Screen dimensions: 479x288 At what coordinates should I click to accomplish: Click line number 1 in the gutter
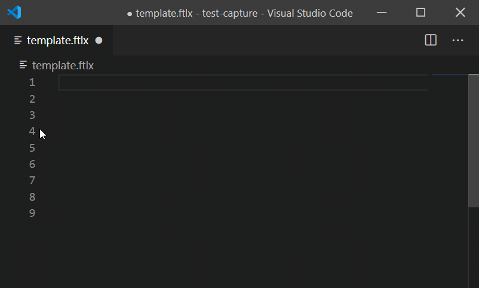[x=32, y=82]
